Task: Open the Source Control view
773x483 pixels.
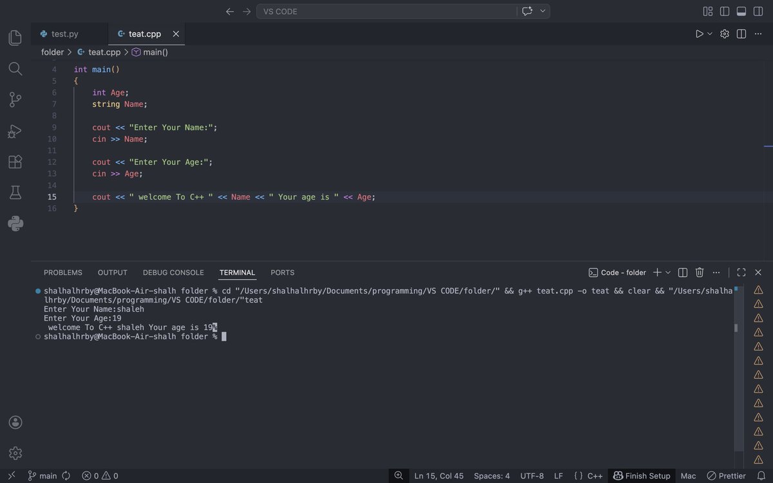Action: pos(15,100)
